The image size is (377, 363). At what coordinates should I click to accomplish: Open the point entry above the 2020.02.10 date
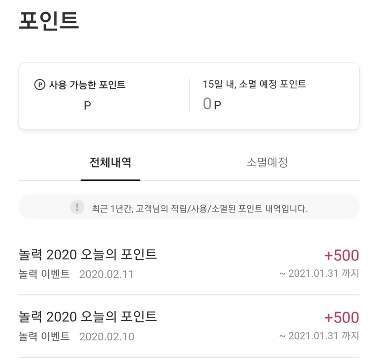click(x=88, y=316)
